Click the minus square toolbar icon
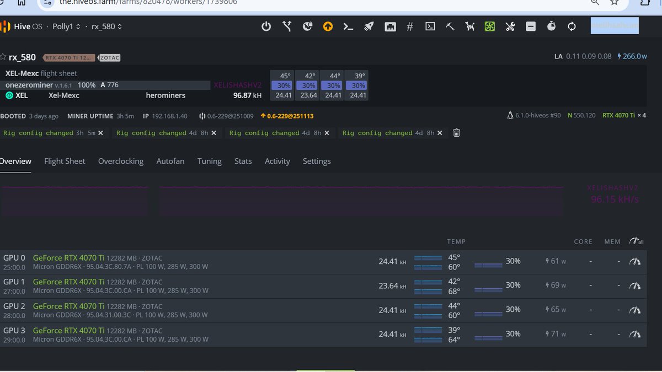 coord(531,26)
